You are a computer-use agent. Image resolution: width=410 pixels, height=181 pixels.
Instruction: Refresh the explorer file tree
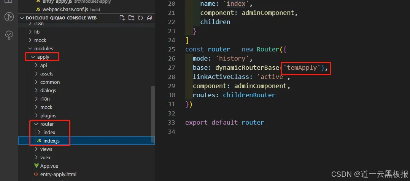click(x=140, y=18)
